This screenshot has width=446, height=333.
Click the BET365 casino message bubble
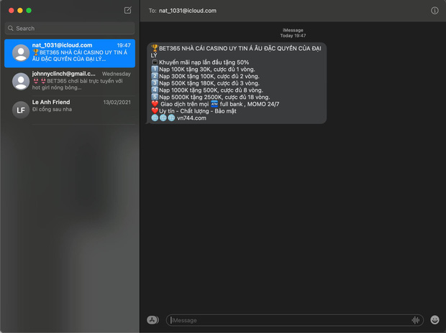(x=237, y=83)
